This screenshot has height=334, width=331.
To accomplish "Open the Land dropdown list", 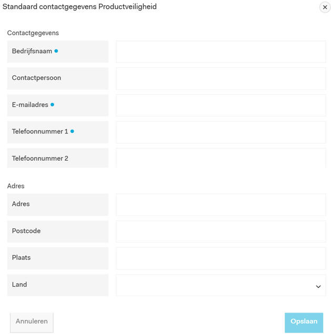I will tap(220, 285).
